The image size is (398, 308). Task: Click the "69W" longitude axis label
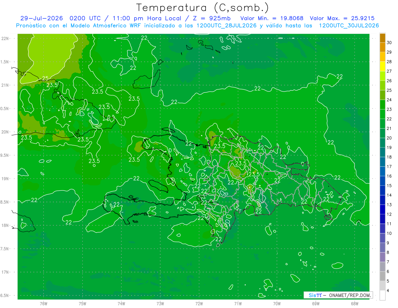click(315, 304)
